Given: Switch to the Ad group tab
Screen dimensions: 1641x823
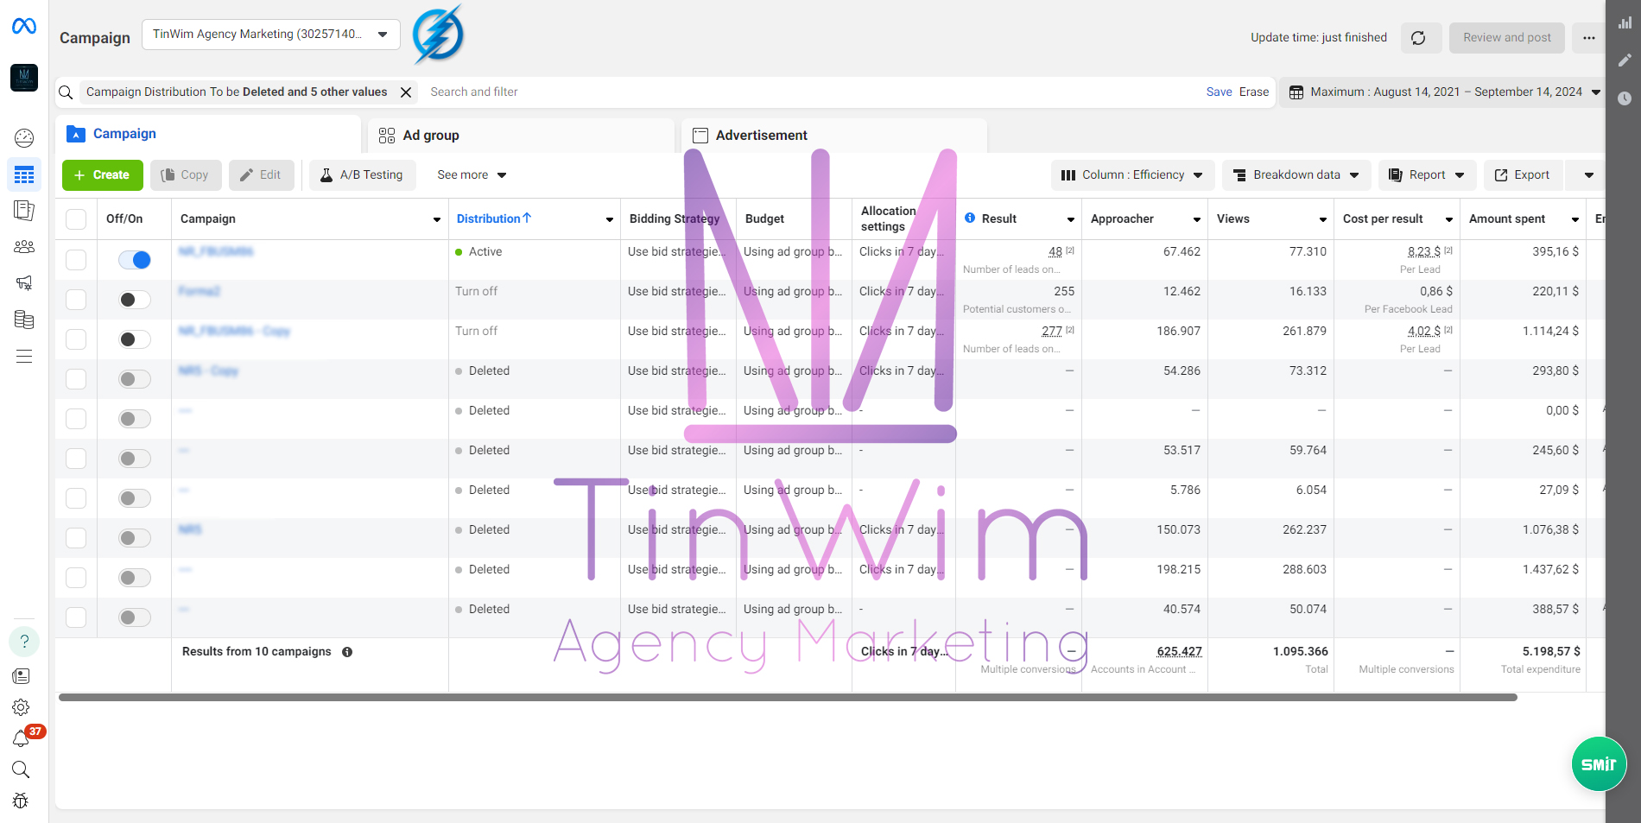Looking at the screenshot, I should pos(521,136).
